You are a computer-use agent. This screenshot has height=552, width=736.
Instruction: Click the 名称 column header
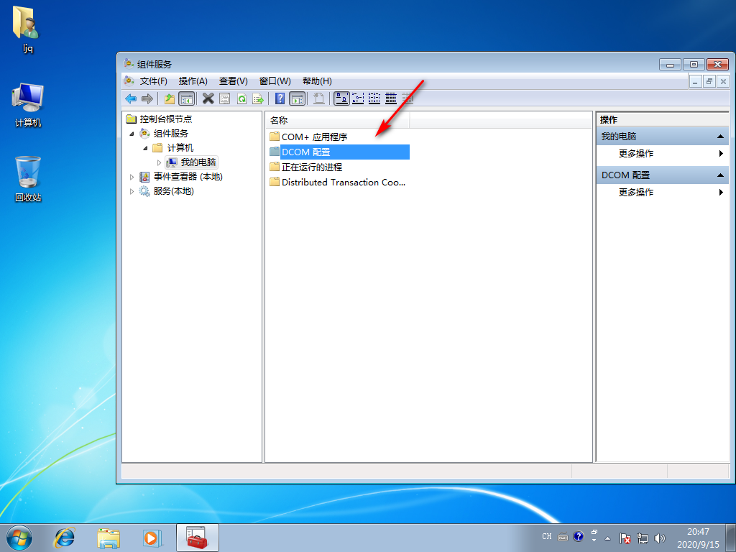[x=336, y=121]
